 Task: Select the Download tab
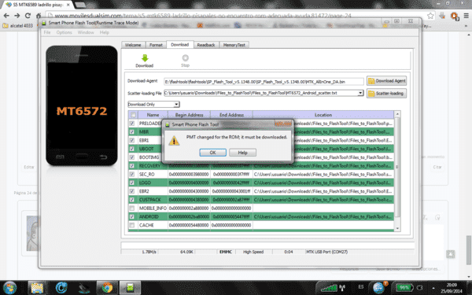click(179, 45)
